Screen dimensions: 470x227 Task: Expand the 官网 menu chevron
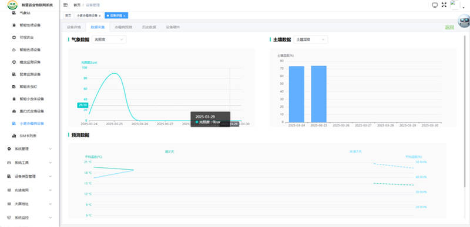click(50, 190)
